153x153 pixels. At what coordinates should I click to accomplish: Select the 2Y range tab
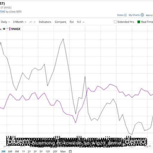point(29,152)
